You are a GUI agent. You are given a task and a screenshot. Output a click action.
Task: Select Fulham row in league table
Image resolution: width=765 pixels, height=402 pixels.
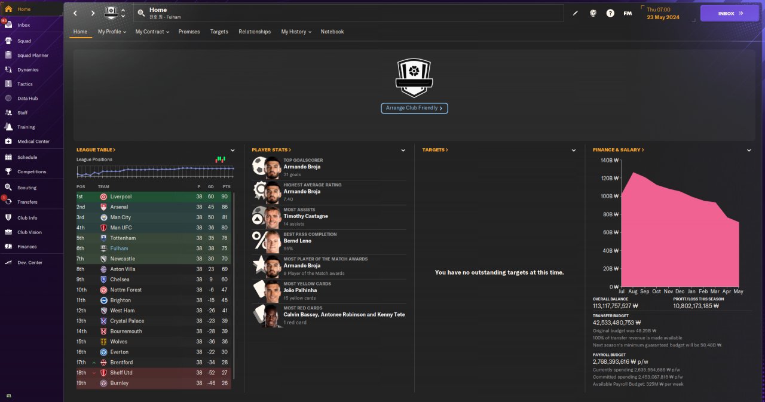pyautogui.click(x=154, y=248)
